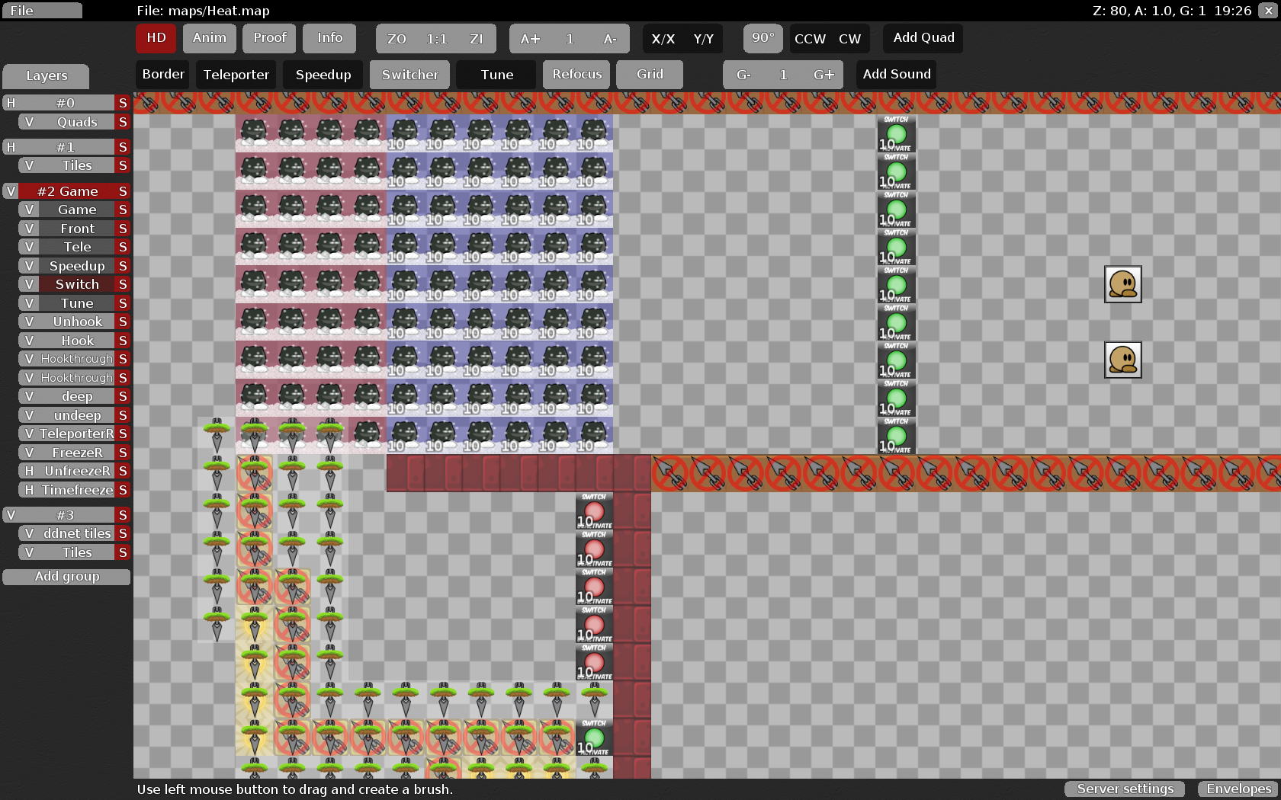Open Server settings
The height and width of the screenshot is (800, 1281).
(x=1125, y=789)
